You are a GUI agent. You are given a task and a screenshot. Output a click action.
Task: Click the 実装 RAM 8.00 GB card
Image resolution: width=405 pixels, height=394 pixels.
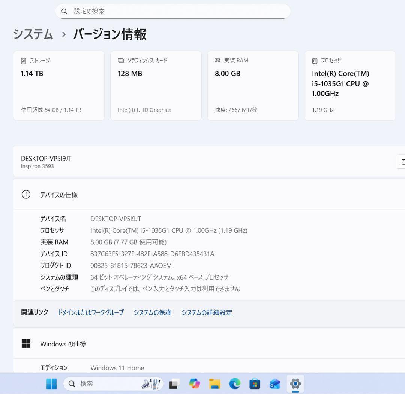(x=253, y=86)
